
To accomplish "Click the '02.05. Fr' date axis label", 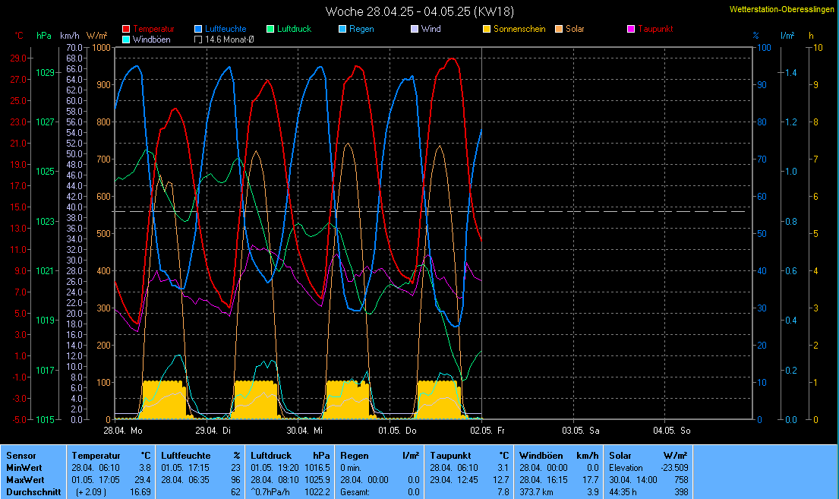I will pyautogui.click(x=487, y=431).
